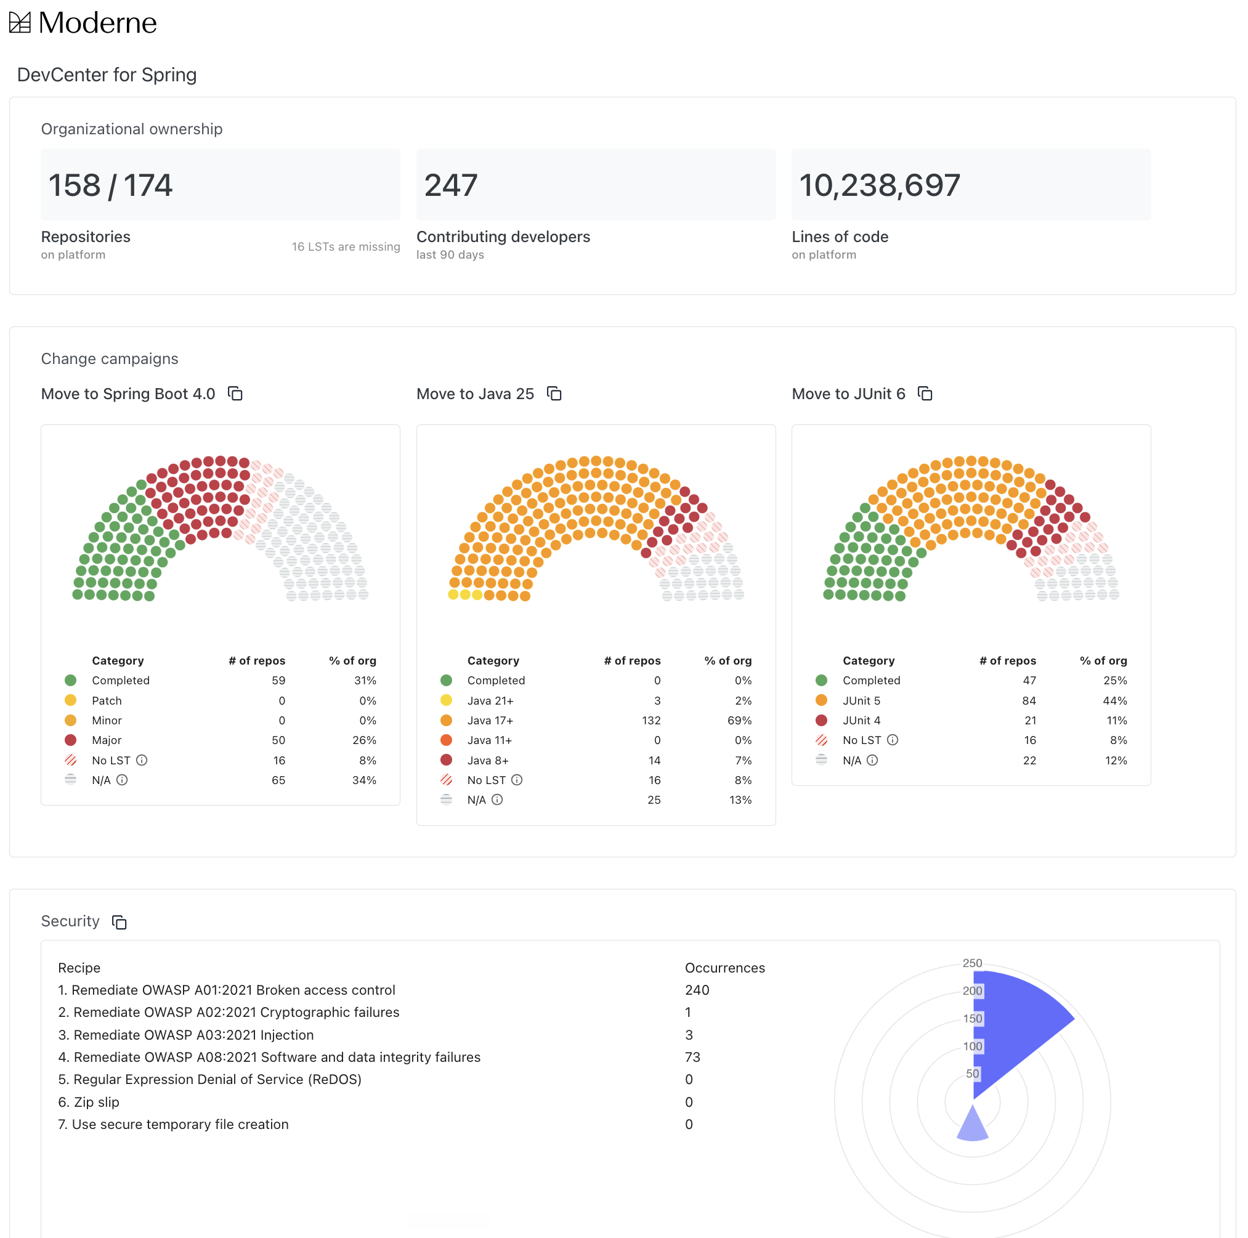Click Spring Boot table '# of repos' header
This screenshot has width=1248, height=1238.
pyautogui.click(x=257, y=661)
